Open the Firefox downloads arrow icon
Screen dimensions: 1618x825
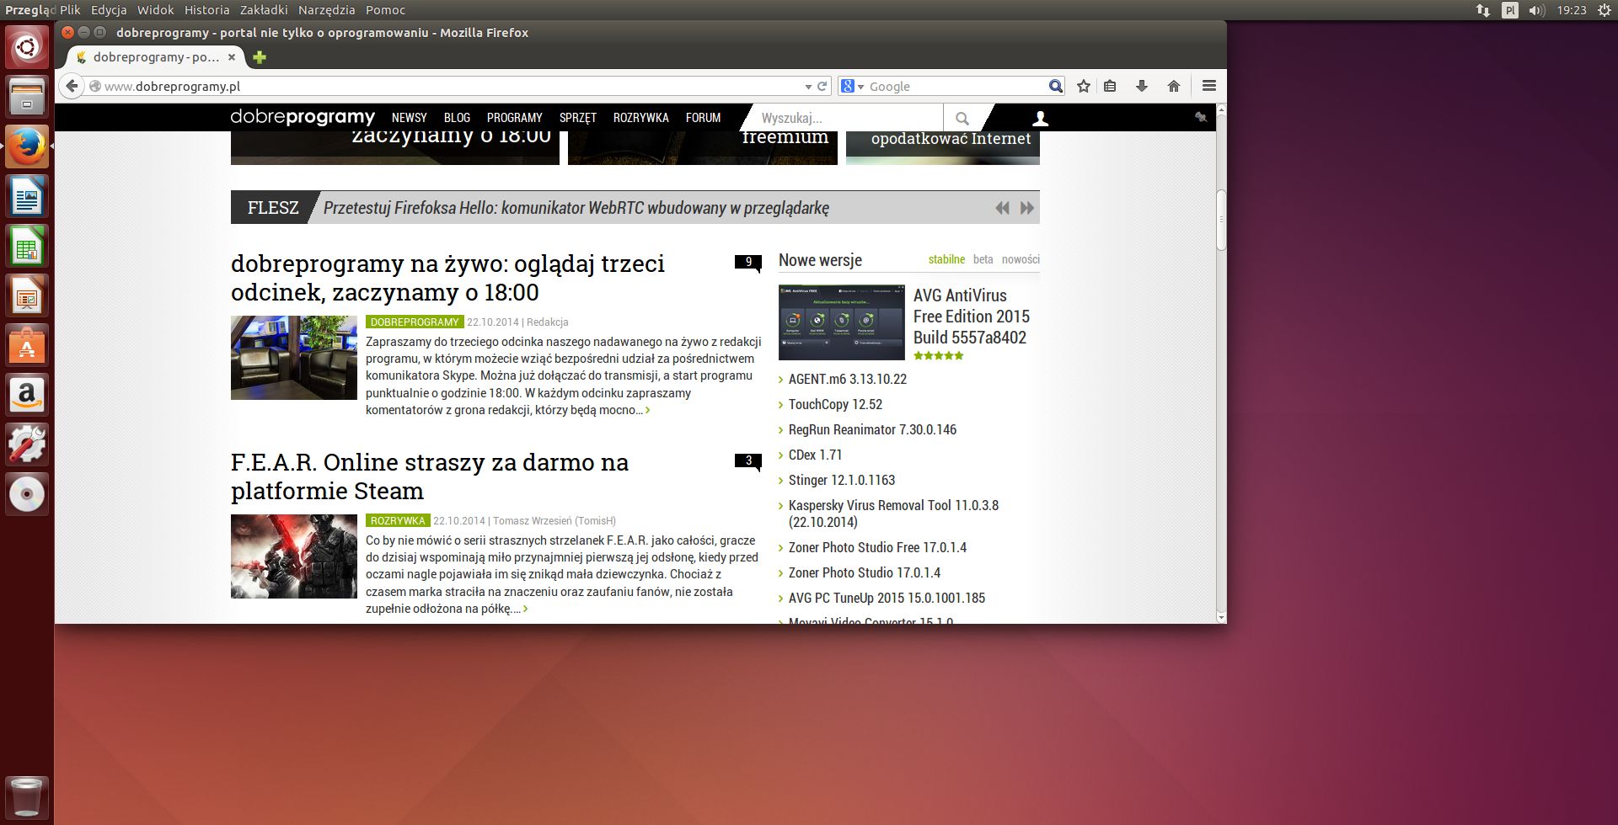1142,86
